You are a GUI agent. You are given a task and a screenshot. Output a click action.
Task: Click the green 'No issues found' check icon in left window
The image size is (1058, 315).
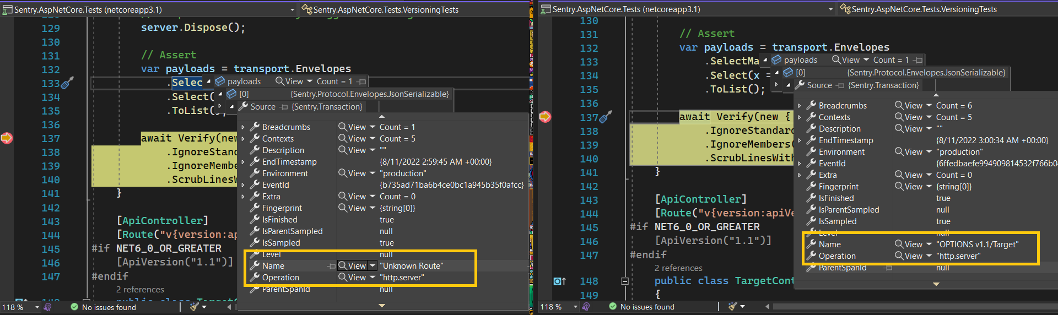pyautogui.click(x=74, y=307)
